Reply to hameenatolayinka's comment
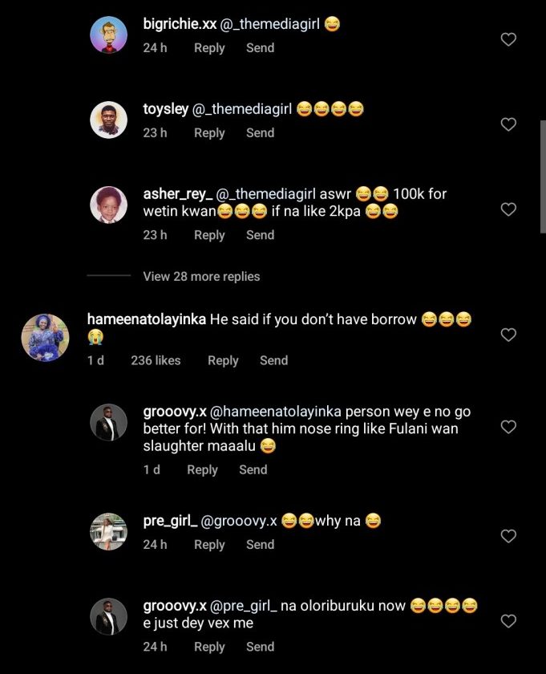This screenshot has height=674, width=546. pyautogui.click(x=223, y=360)
